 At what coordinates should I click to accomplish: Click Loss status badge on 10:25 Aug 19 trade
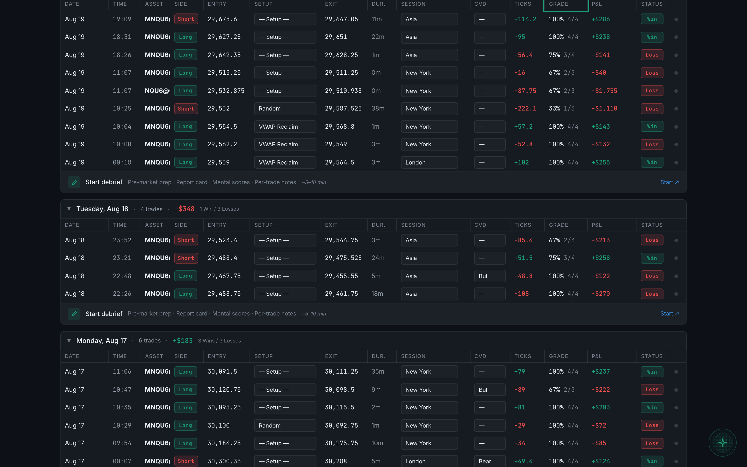point(652,109)
